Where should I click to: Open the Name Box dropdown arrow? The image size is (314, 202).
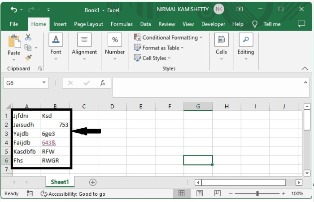point(44,82)
